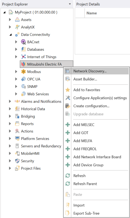Viewport: 130px width, 218px height.
Task: Click the green plus next to Add MELSEC
Action: click(x=68, y=124)
